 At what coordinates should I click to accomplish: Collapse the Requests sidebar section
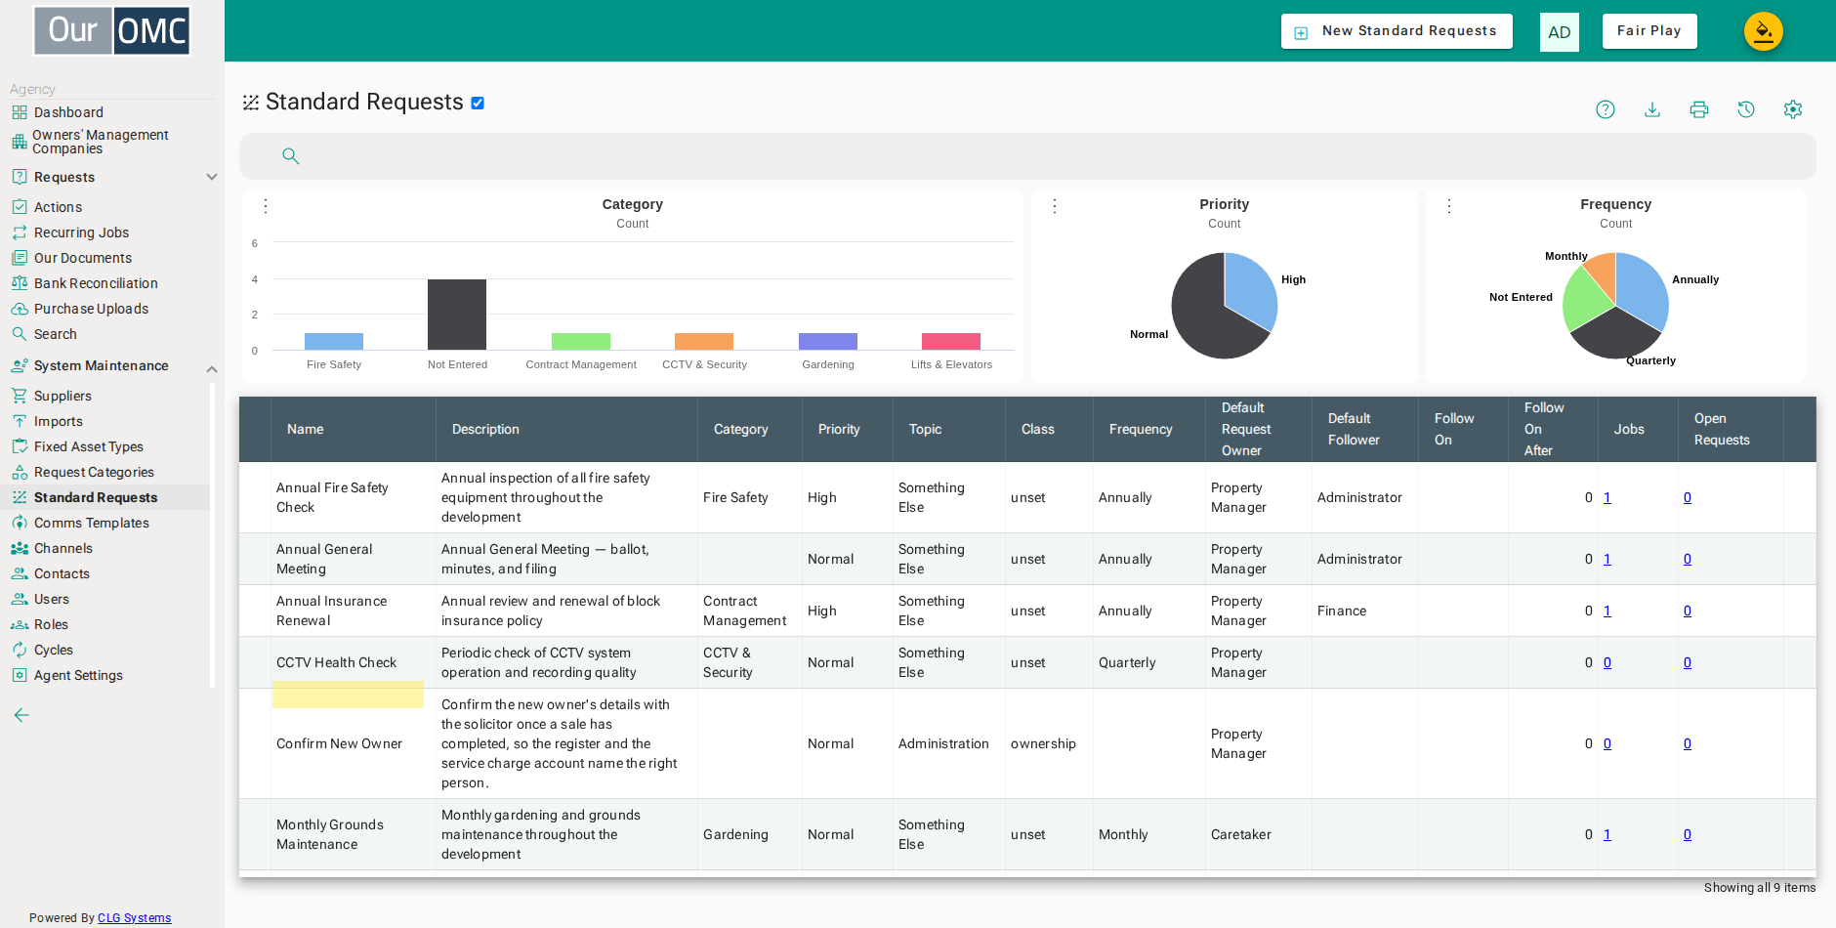pyautogui.click(x=212, y=177)
